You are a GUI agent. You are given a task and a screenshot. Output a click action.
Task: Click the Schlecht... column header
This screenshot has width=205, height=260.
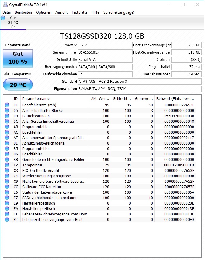pyautogui.click(x=122, y=99)
